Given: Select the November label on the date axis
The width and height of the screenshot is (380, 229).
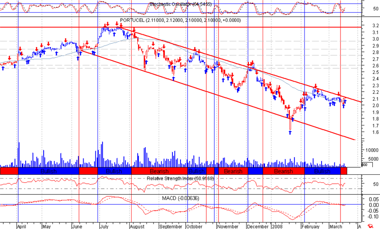Looking at the screenshot, I should tap(228, 227).
